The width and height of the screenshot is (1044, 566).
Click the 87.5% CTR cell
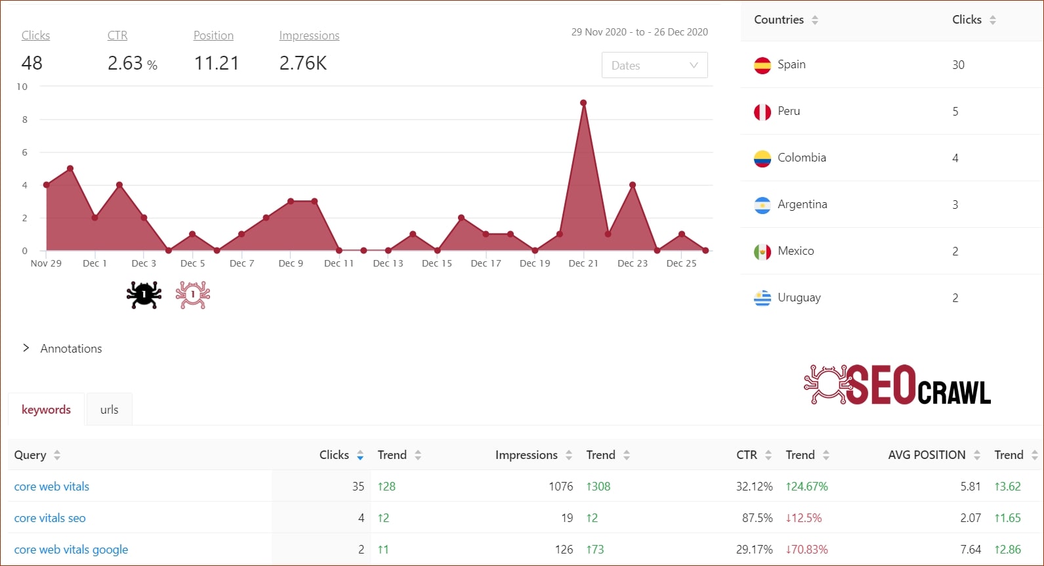coord(757,518)
